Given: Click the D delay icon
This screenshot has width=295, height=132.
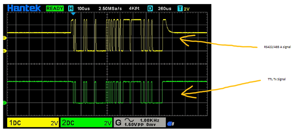Looking at the screenshot, I should pyautogui.click(x=150, y=8).
